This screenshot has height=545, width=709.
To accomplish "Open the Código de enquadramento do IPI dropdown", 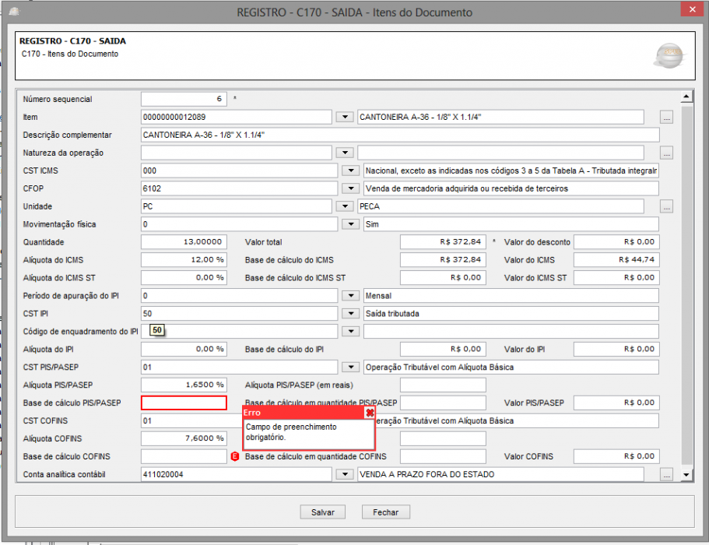I will pos(350,332).
